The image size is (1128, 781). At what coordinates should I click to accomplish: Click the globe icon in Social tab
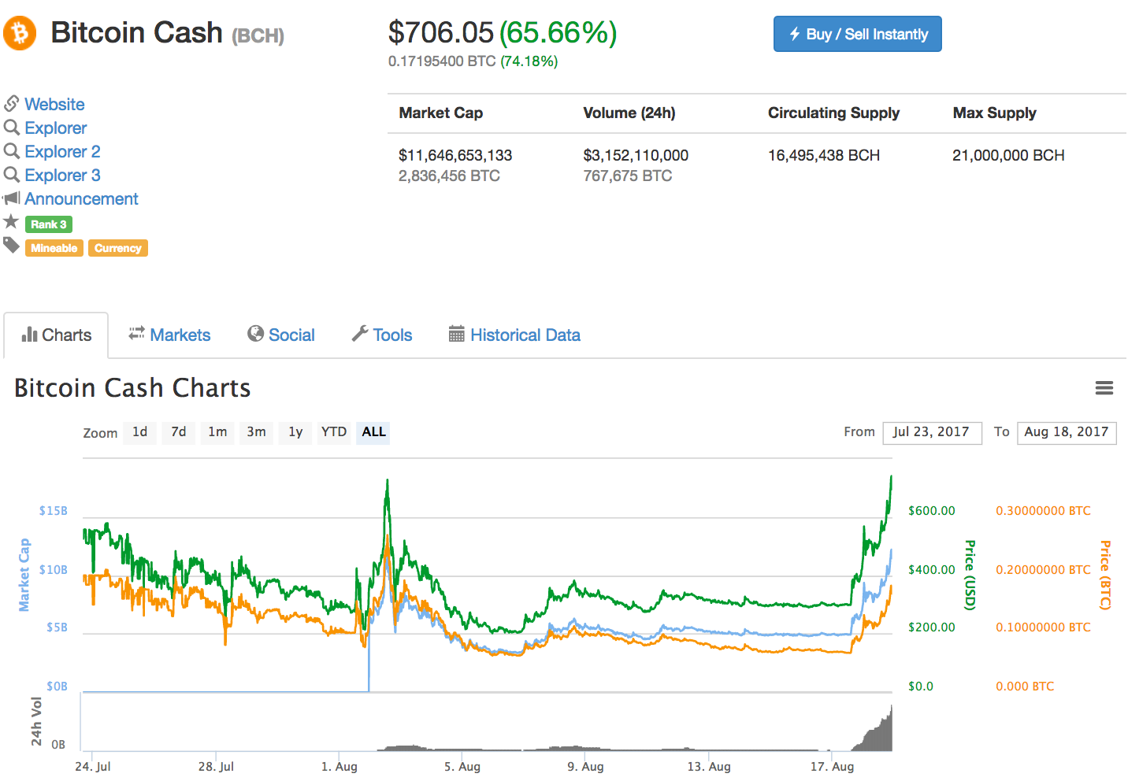[255, 334]
